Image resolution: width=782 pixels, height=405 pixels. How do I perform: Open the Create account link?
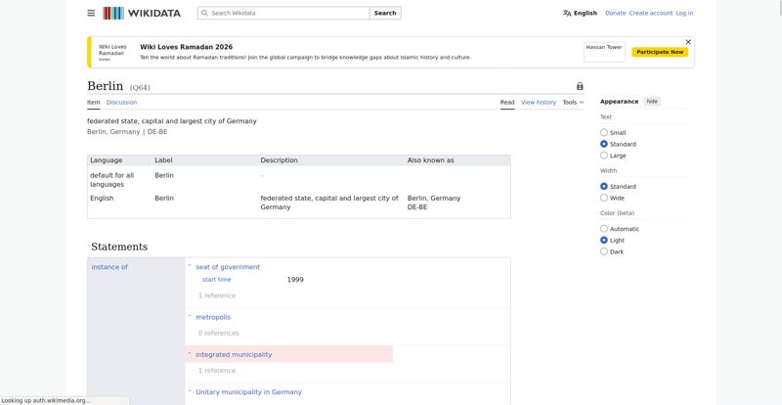(650, 13)
